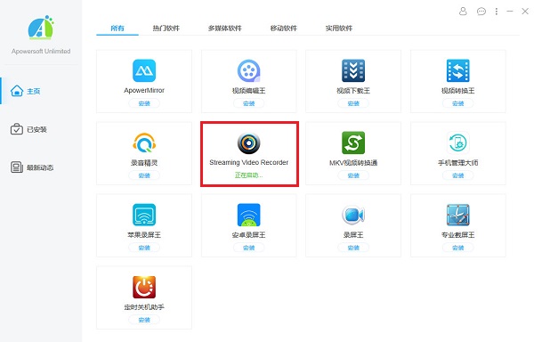Open the 苹果录屏王 icon

pos(144,215)
